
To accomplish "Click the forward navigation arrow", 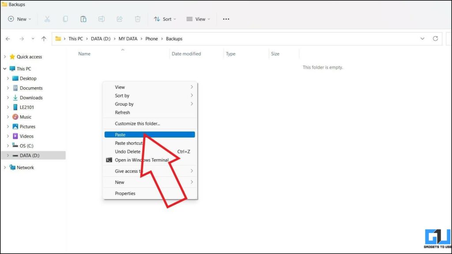I will [x=21, y=38].
